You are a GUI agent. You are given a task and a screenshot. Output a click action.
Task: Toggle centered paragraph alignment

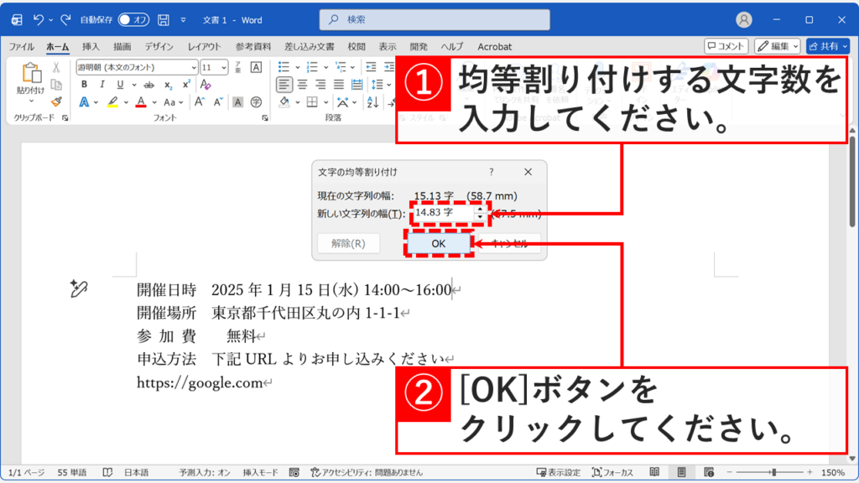click(301, 84)
